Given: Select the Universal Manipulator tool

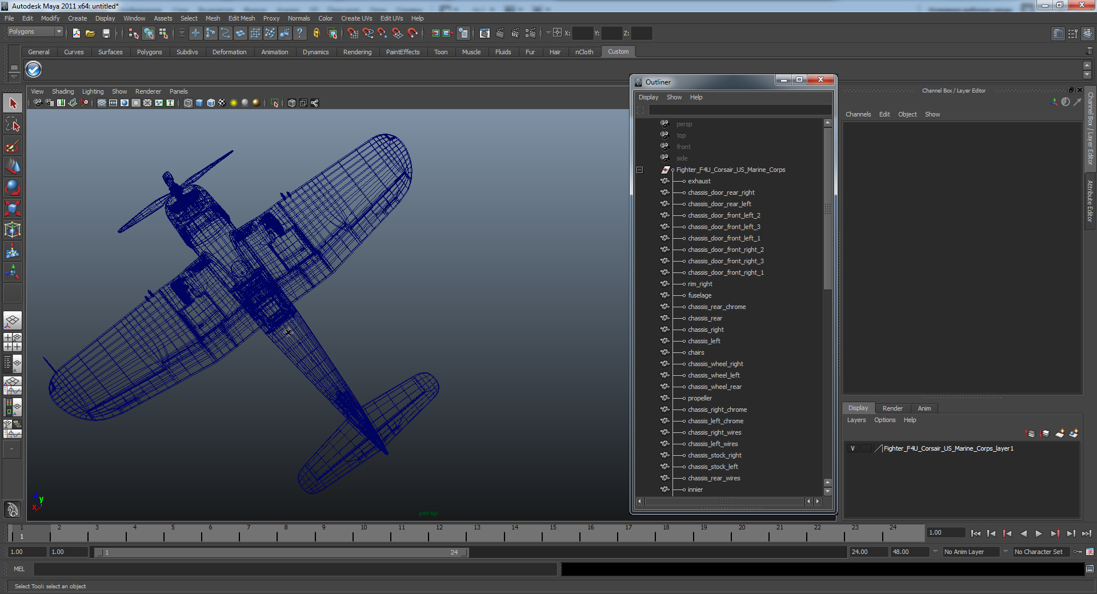Looking at the screenshot, I should 13,230.
